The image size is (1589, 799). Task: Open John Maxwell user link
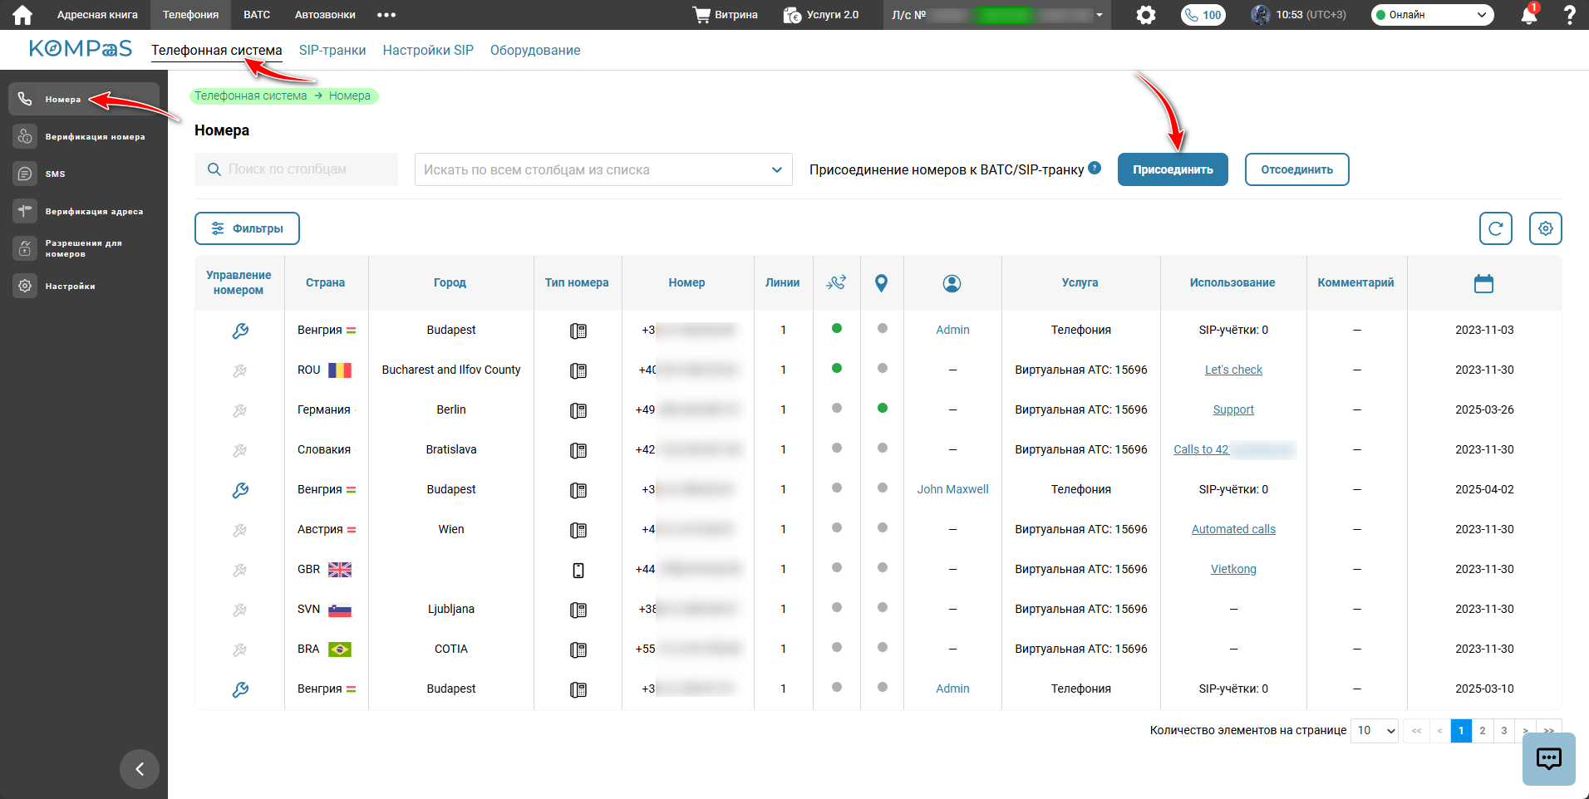point(952,490)
